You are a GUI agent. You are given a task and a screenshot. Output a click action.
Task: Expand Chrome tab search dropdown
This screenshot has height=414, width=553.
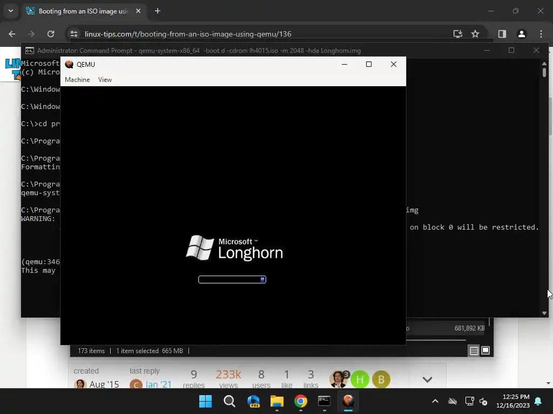(11, 11)
